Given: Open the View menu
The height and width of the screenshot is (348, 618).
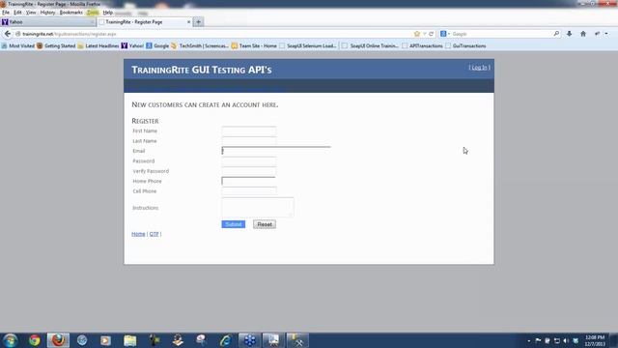Looking at the screenshot, I should click(31, 13).
